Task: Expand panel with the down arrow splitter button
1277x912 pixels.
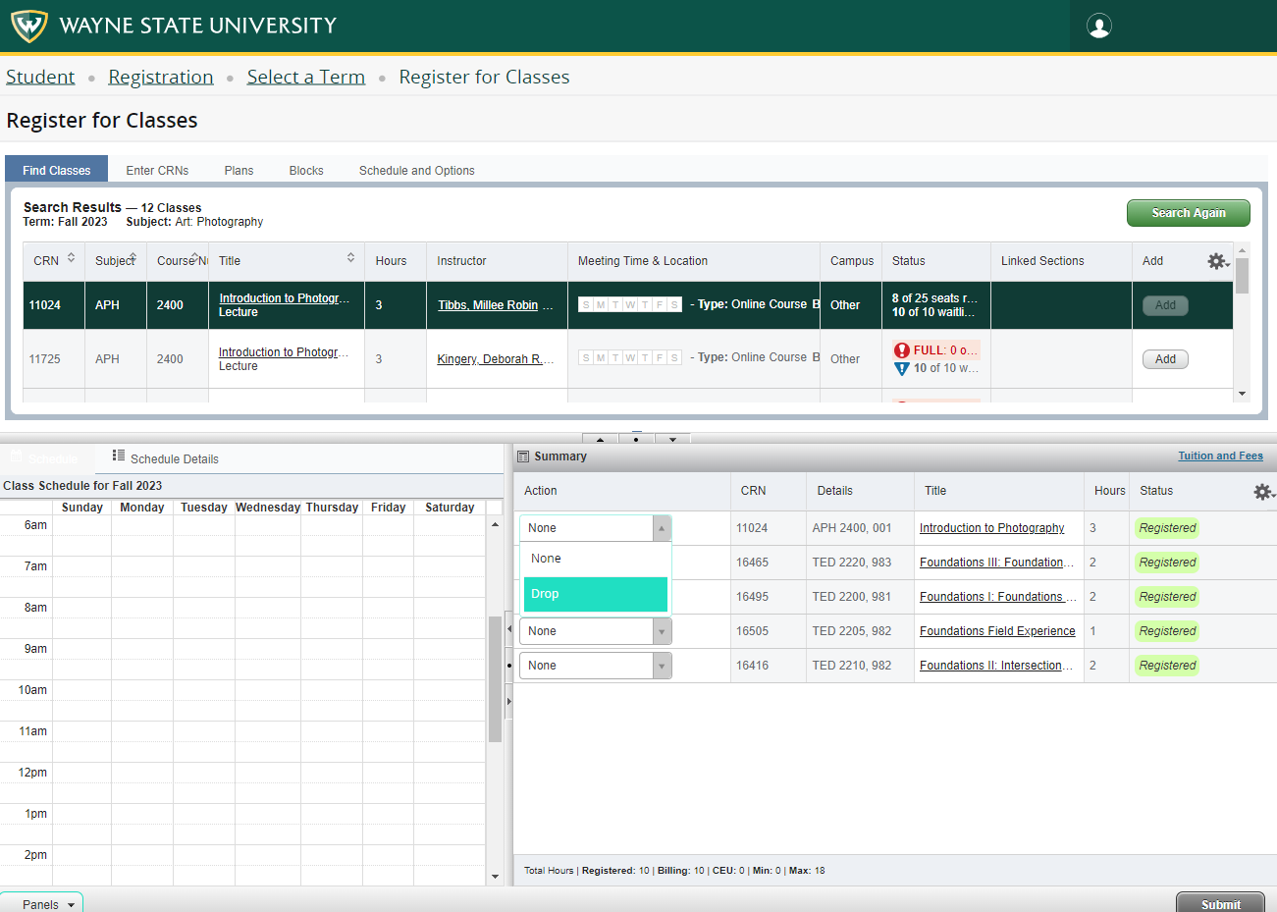Action: coord(672,439)
